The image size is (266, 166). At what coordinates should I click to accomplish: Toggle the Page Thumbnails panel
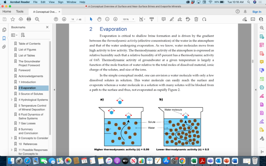click(4, 30)
